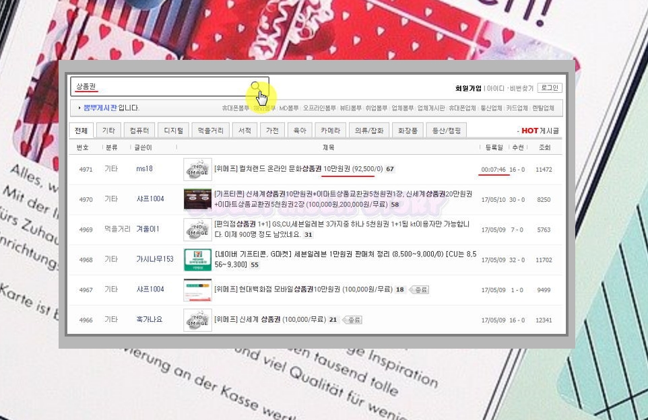Image resolution: width=648 pixels, height=420 pixels.
Task: Click the 7-Eleven thumbnail of post 4968
Action: pyautogui.click(x=197, y=260)
